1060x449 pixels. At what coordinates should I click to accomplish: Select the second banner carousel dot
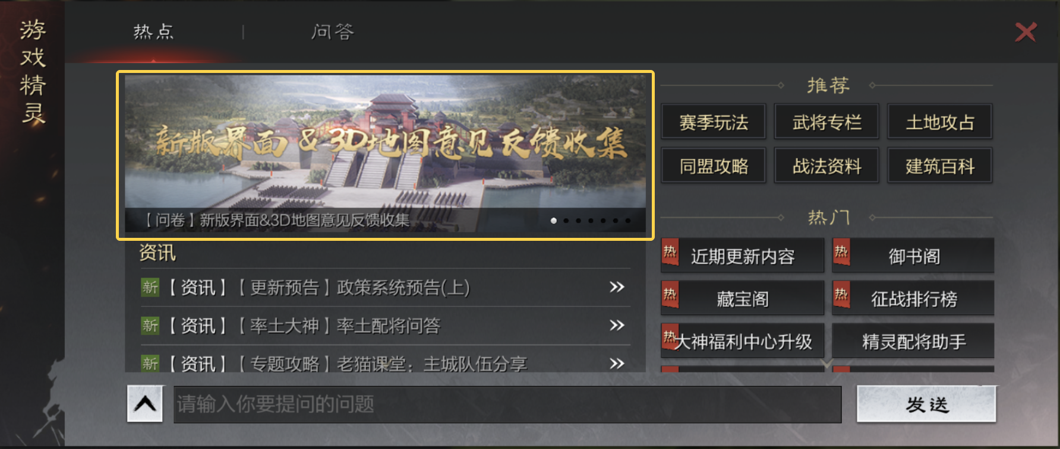(566, 221)
